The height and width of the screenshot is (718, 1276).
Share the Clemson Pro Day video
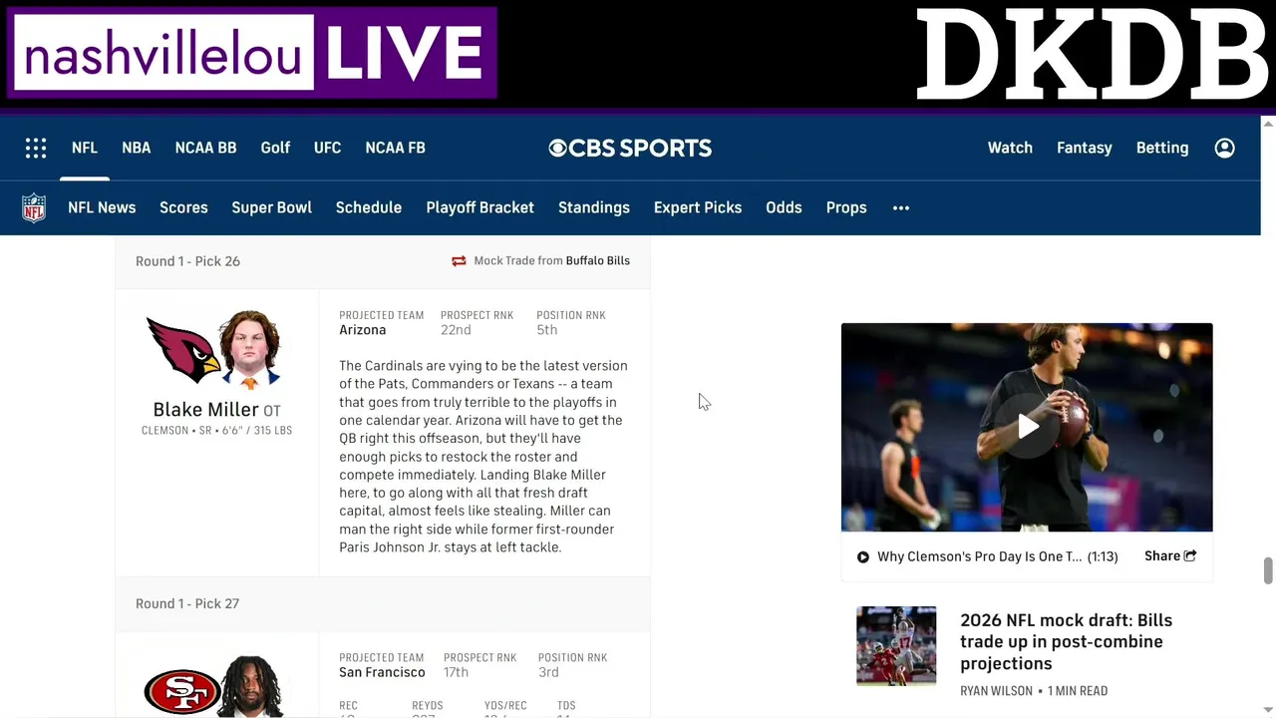point(1170,556)
